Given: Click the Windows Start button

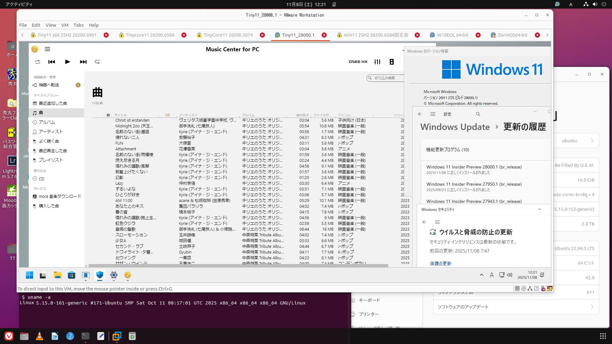Looking at the screenshot, I should point(29,275).
